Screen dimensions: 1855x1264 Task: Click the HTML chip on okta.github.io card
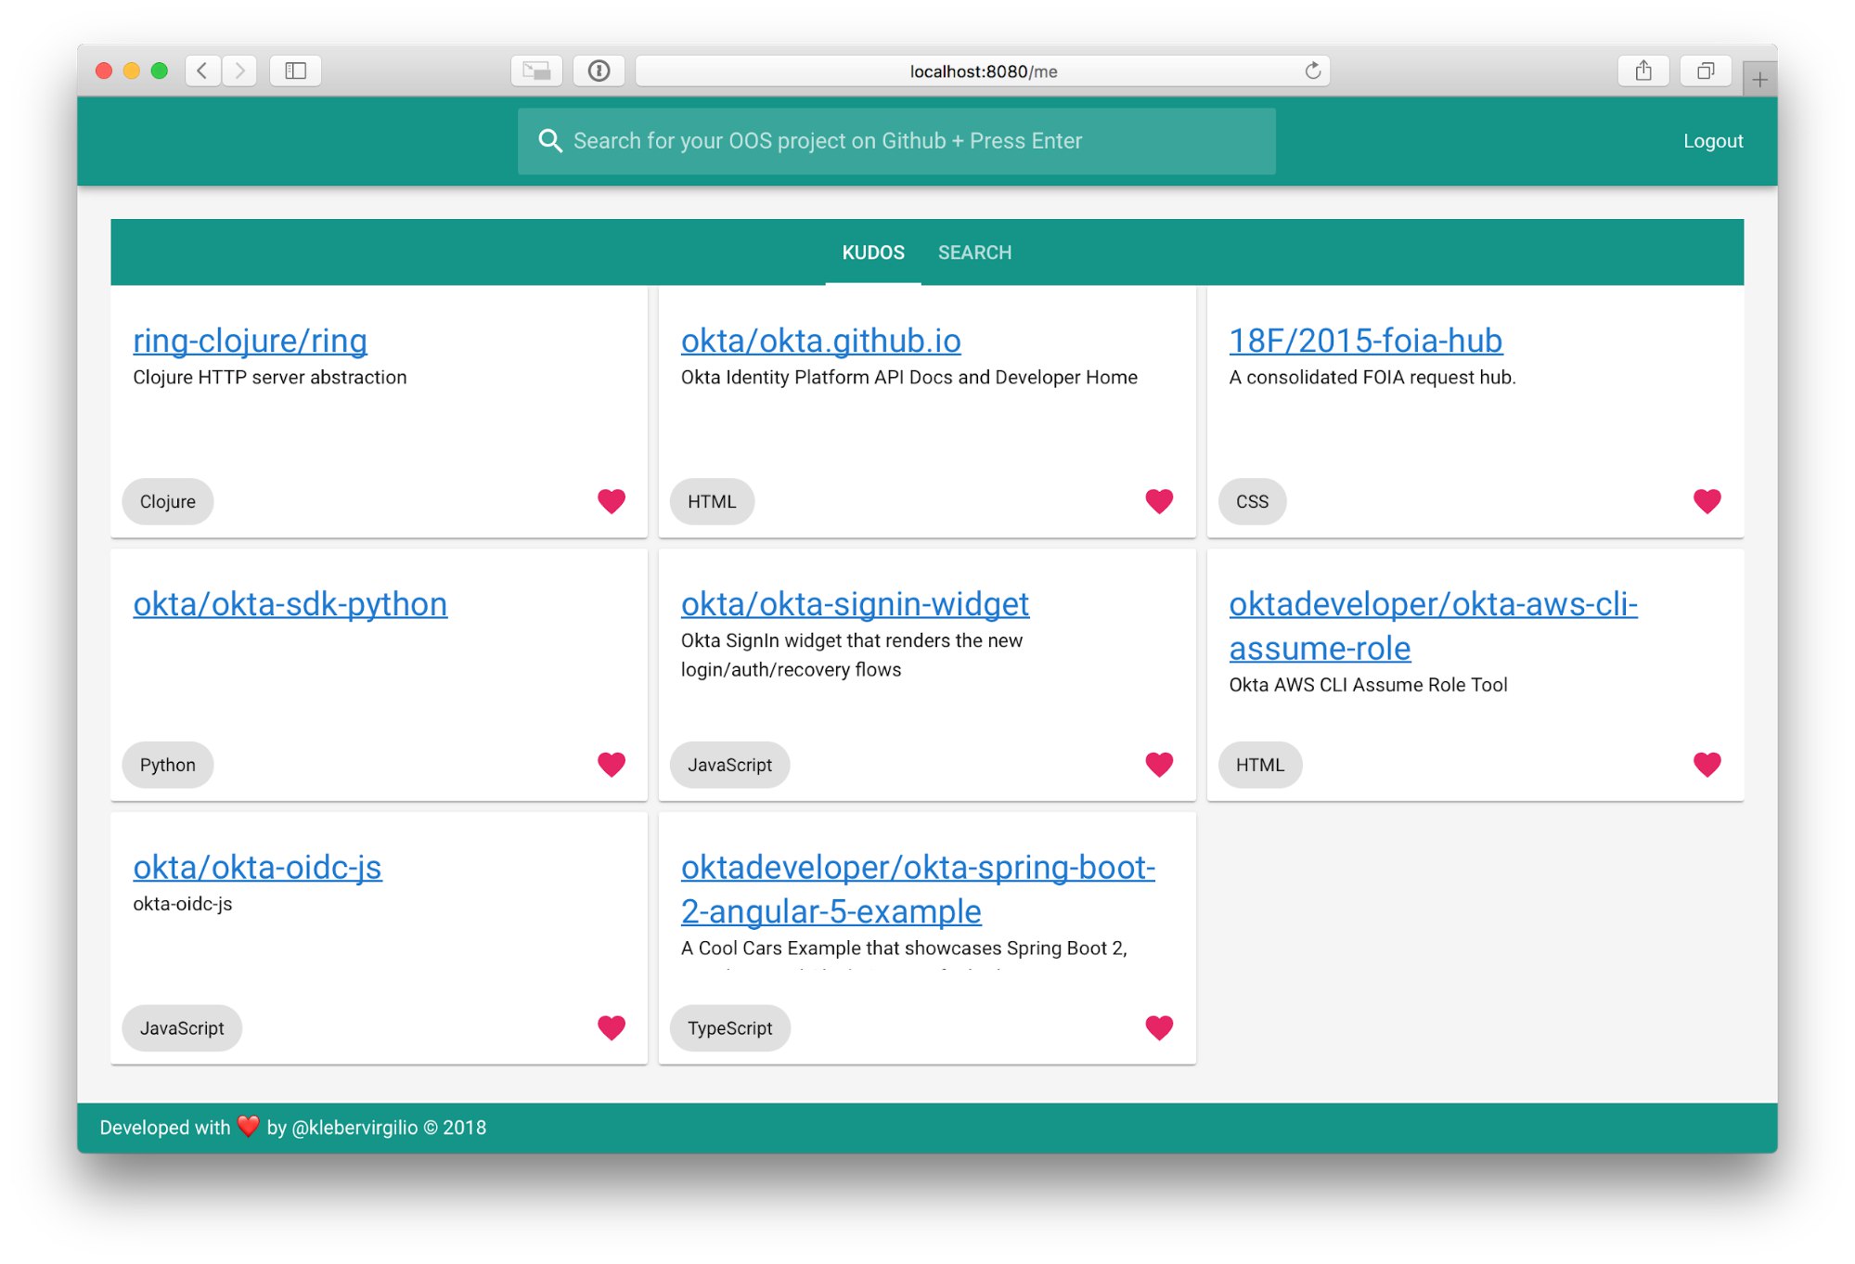tap(712, 502)
